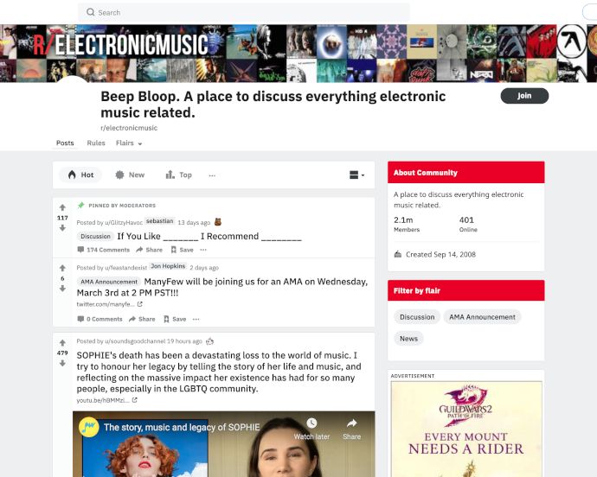597x477 pixels.
Task: Open comments on the pinned discussion post
Action: pyautogui.click(x=104, y=250)
